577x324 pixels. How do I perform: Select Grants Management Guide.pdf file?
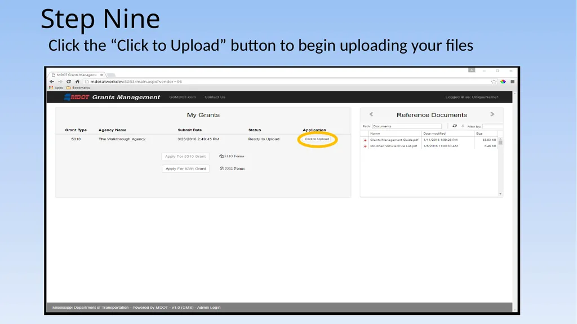tap(394, 140)
